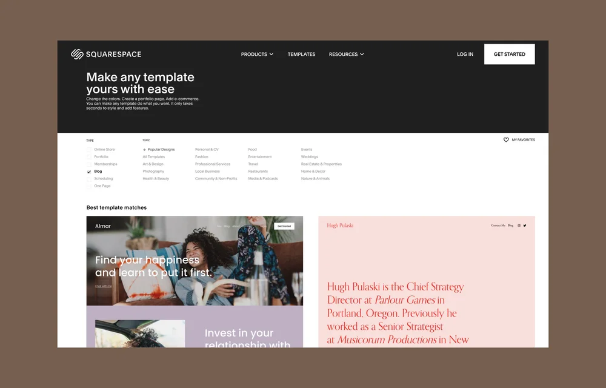This screenshot has height=388, width=606.
Task: Click the Get Started button in header
Action: coord(509,55)
